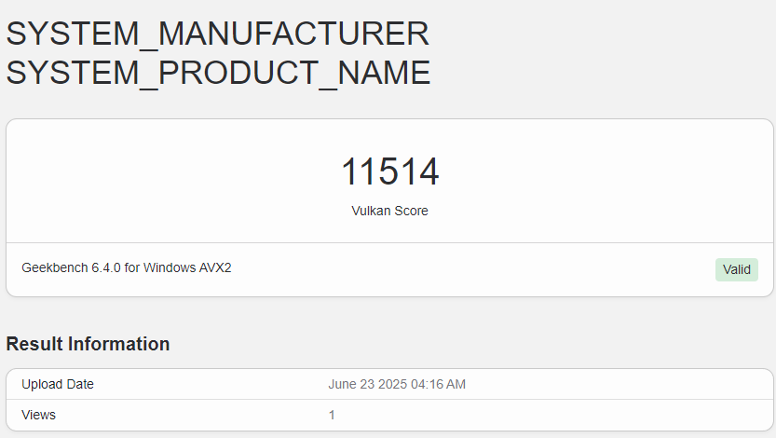Click the Views count value 1
The height and width of the screenshot is (438, 776).
pyautogui.click(x=332, y=415)
